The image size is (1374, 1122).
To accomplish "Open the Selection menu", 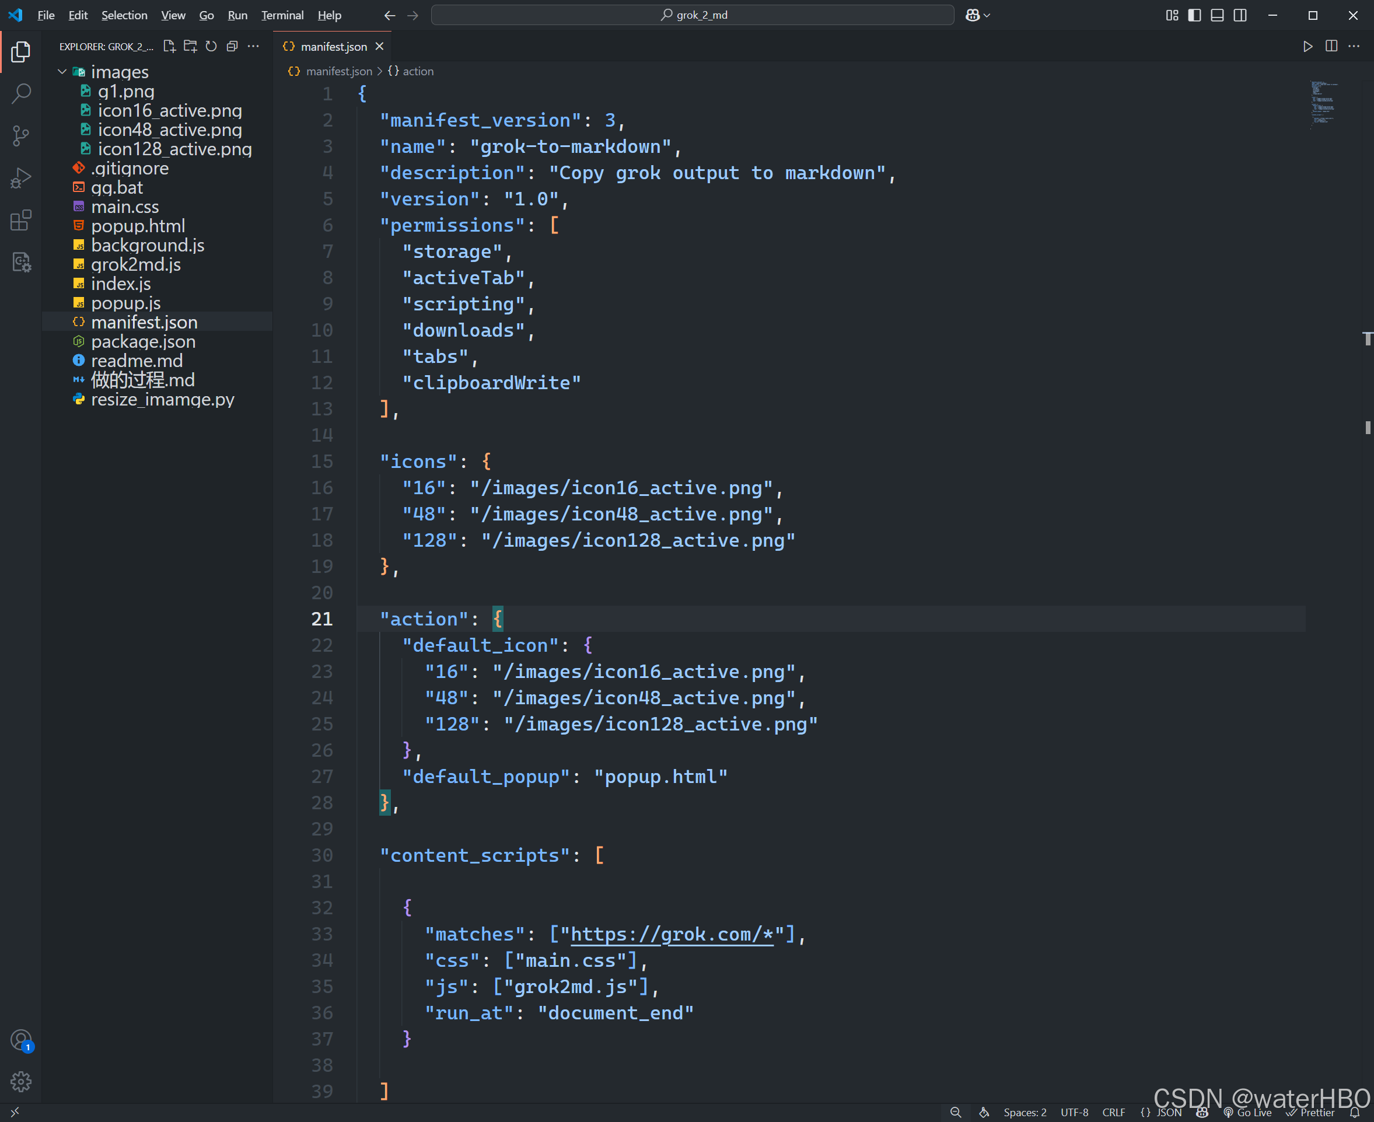I will [124, 16].
